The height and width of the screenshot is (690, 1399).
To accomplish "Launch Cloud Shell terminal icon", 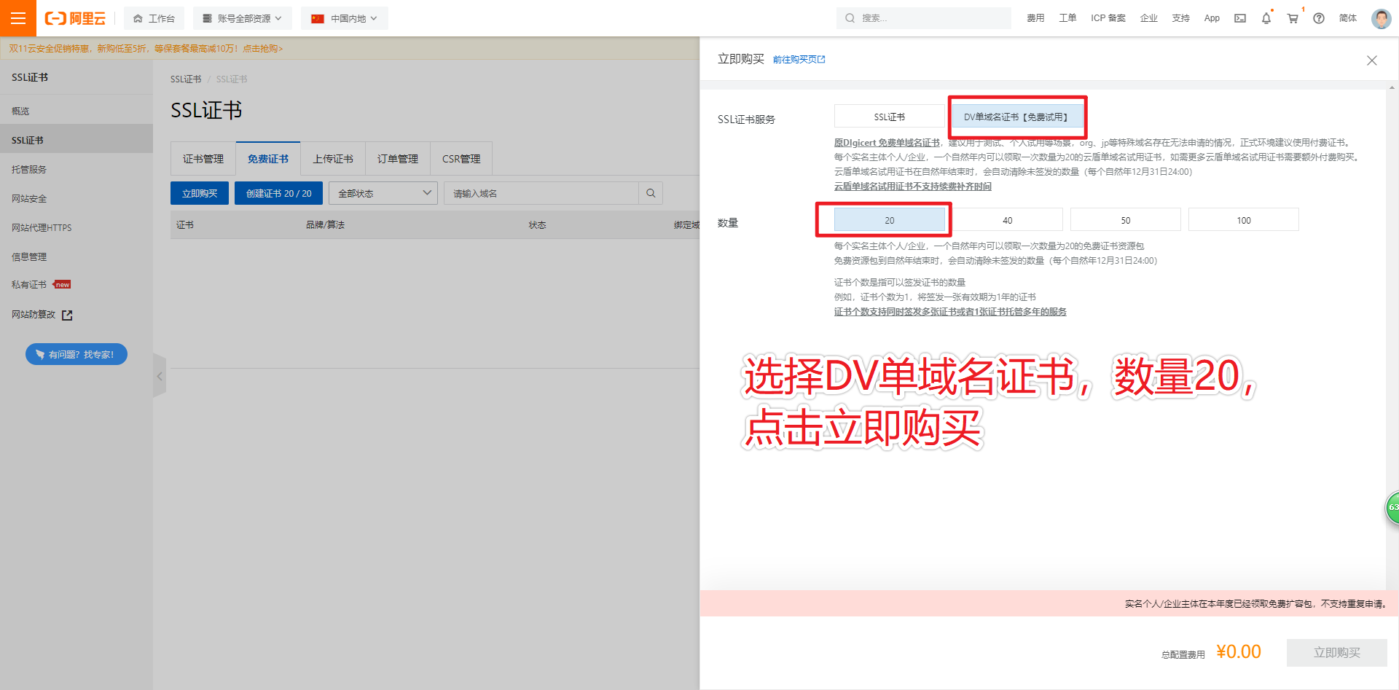I will [x=1240, y=18].
